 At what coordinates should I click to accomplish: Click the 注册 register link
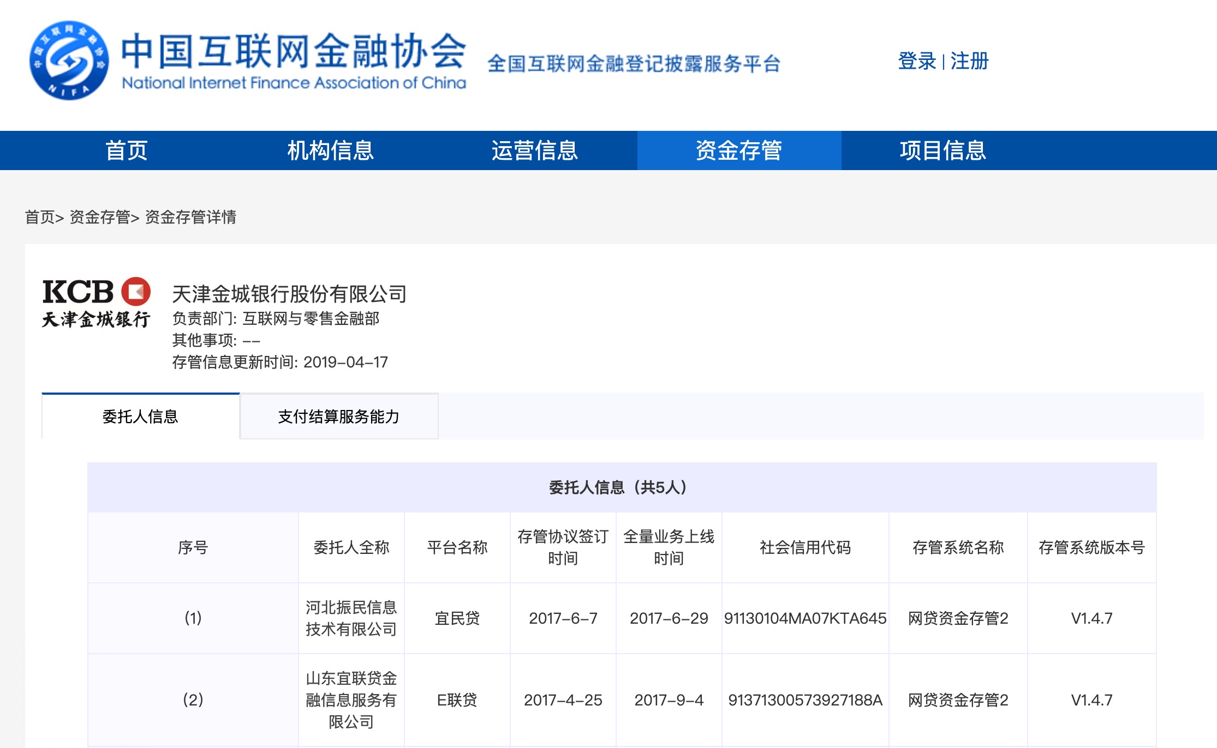tap(969, 61)
